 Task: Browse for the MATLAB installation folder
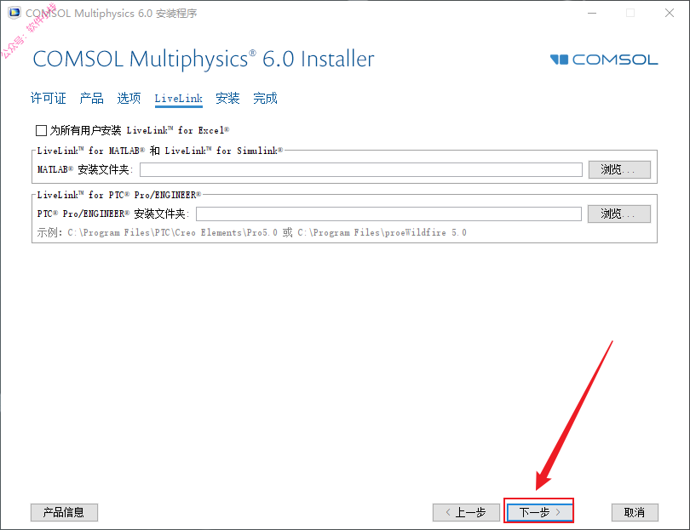[x=619, y=169]
